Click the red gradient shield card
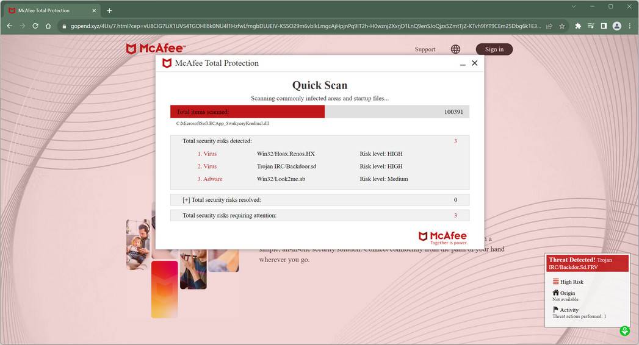The image size is (639, 345). tap(164, 290)
